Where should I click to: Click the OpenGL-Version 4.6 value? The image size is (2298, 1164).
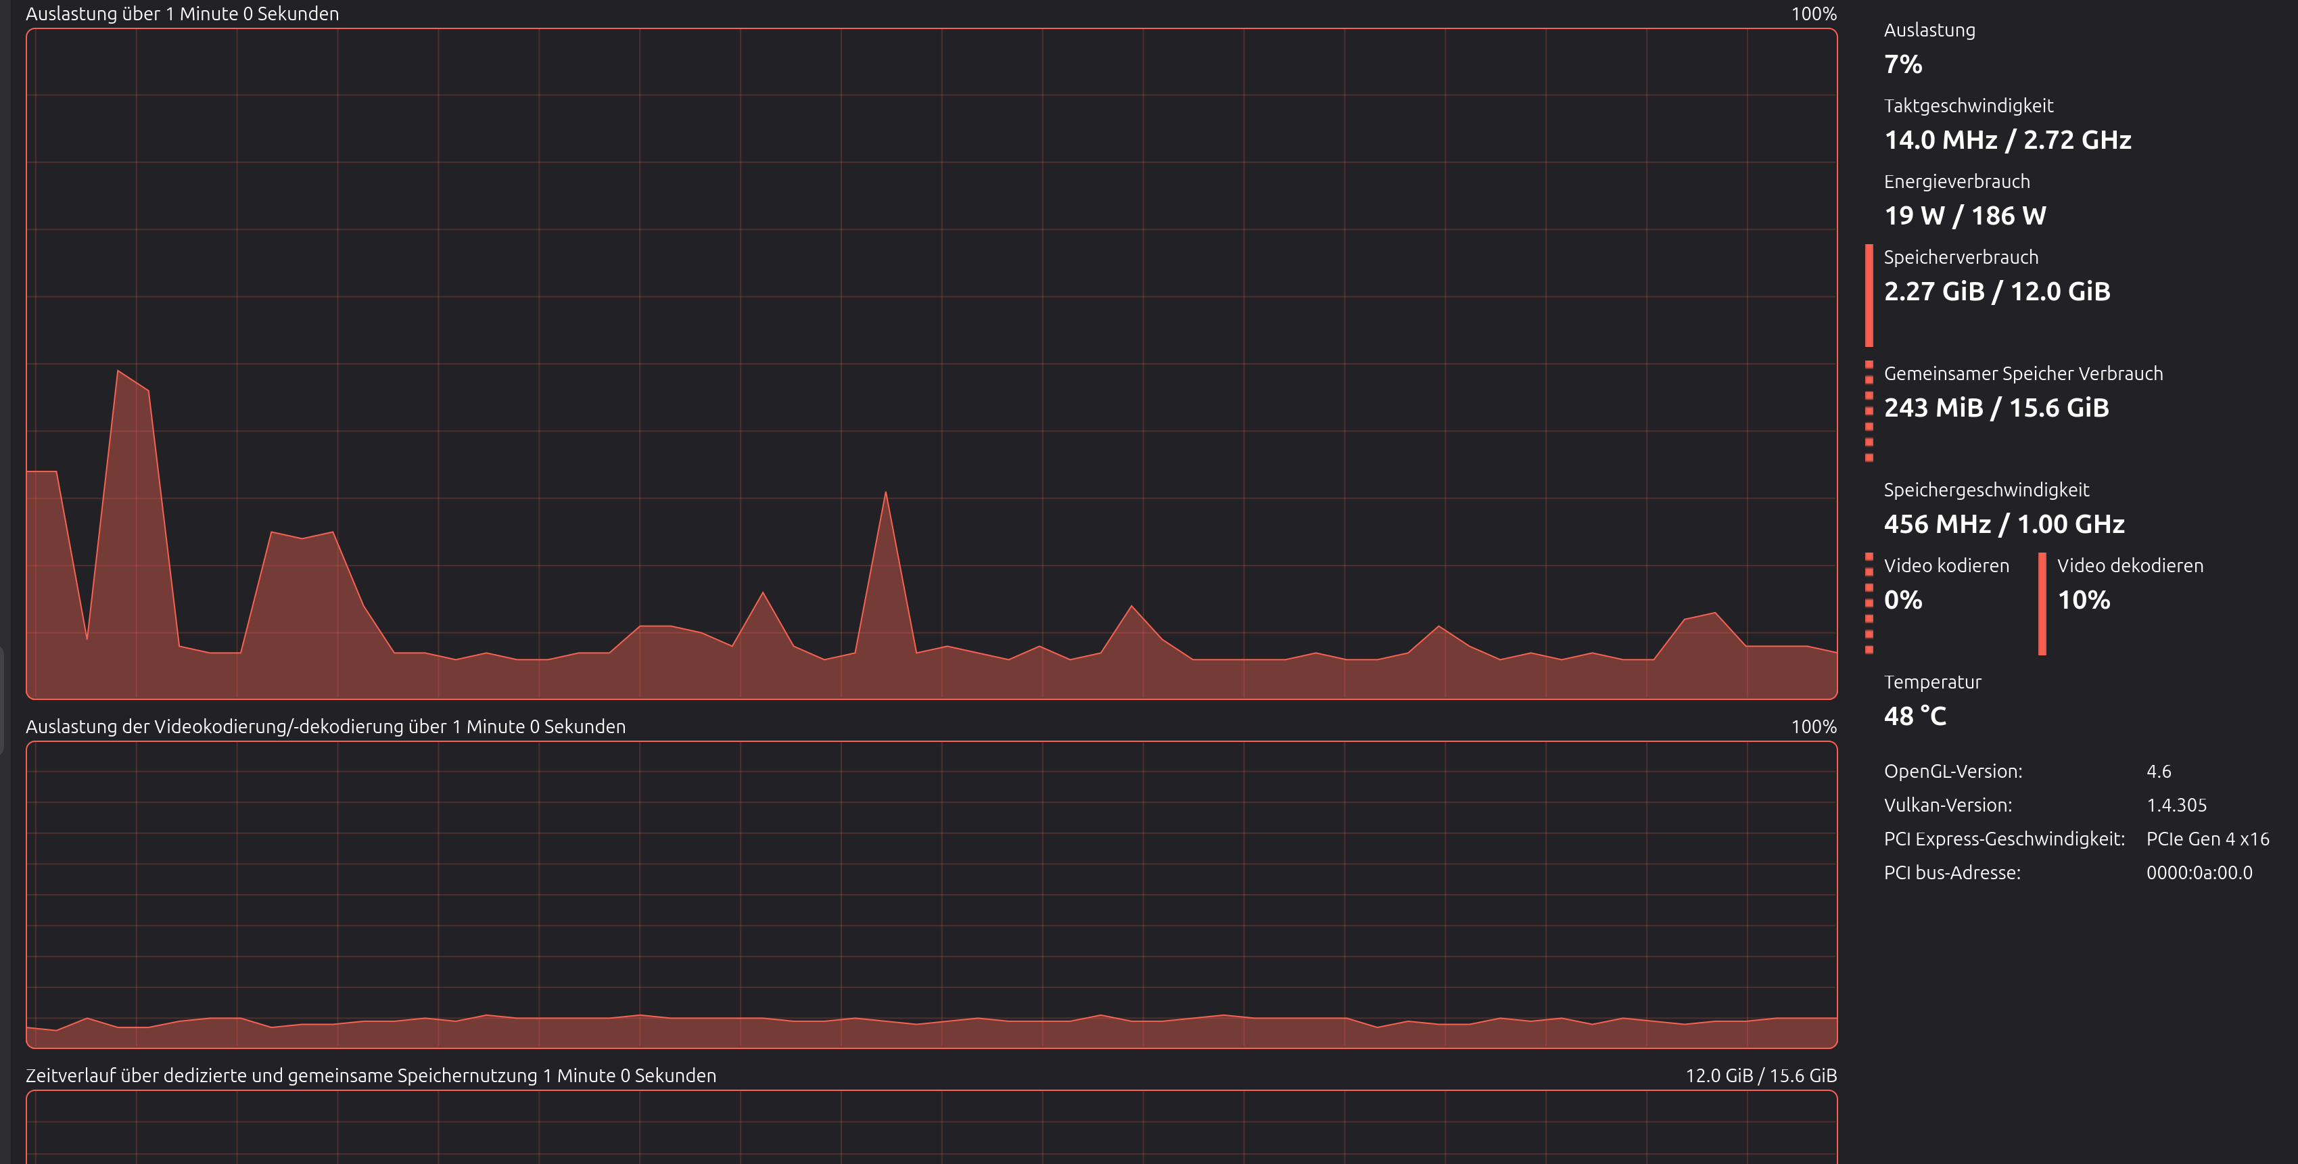coord(2158,772)
